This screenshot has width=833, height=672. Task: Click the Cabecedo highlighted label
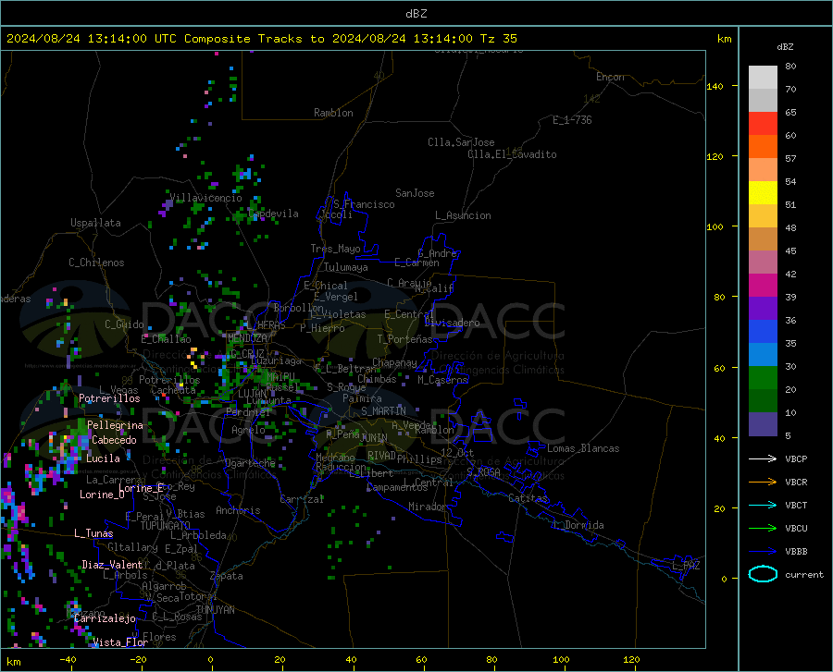114,440
